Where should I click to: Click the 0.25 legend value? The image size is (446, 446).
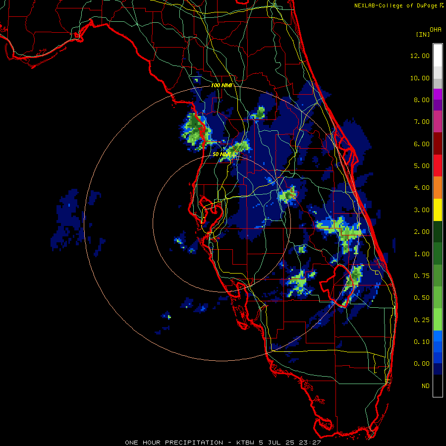(422, 320)
